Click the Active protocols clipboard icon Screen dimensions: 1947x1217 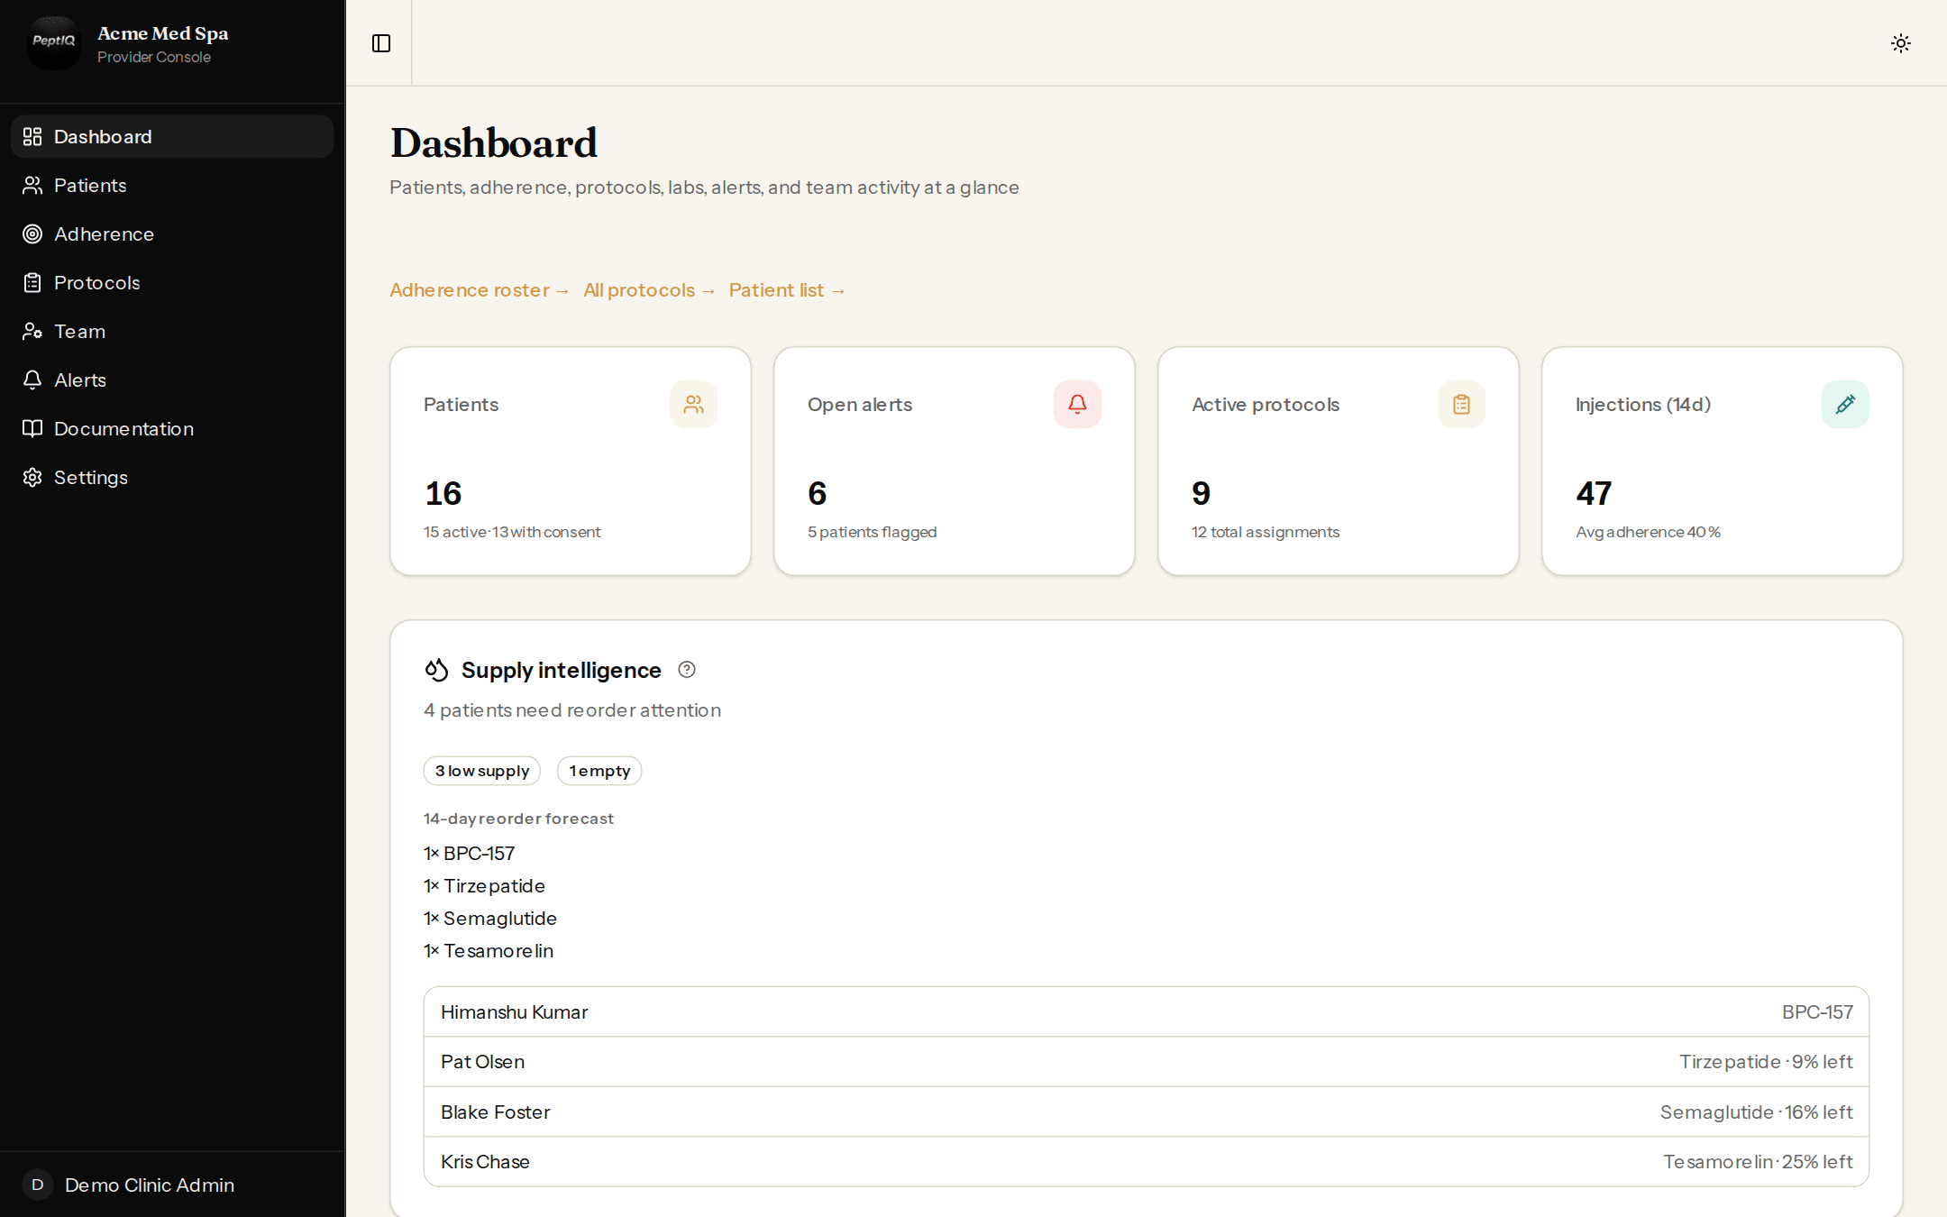pos(1461,404)
